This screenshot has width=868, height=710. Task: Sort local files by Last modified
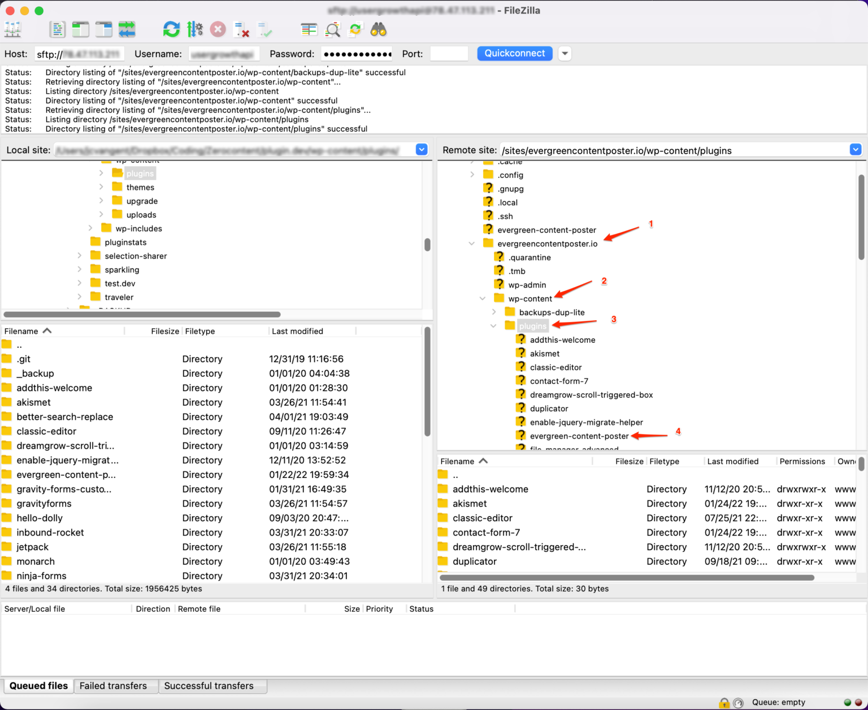click(297, 332)
